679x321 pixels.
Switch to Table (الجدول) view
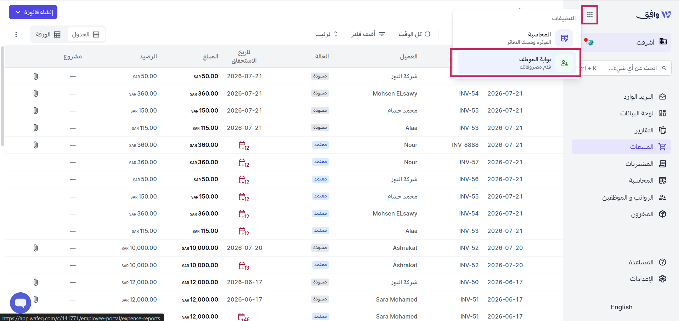pyautogui.click(x=86, y=34)
